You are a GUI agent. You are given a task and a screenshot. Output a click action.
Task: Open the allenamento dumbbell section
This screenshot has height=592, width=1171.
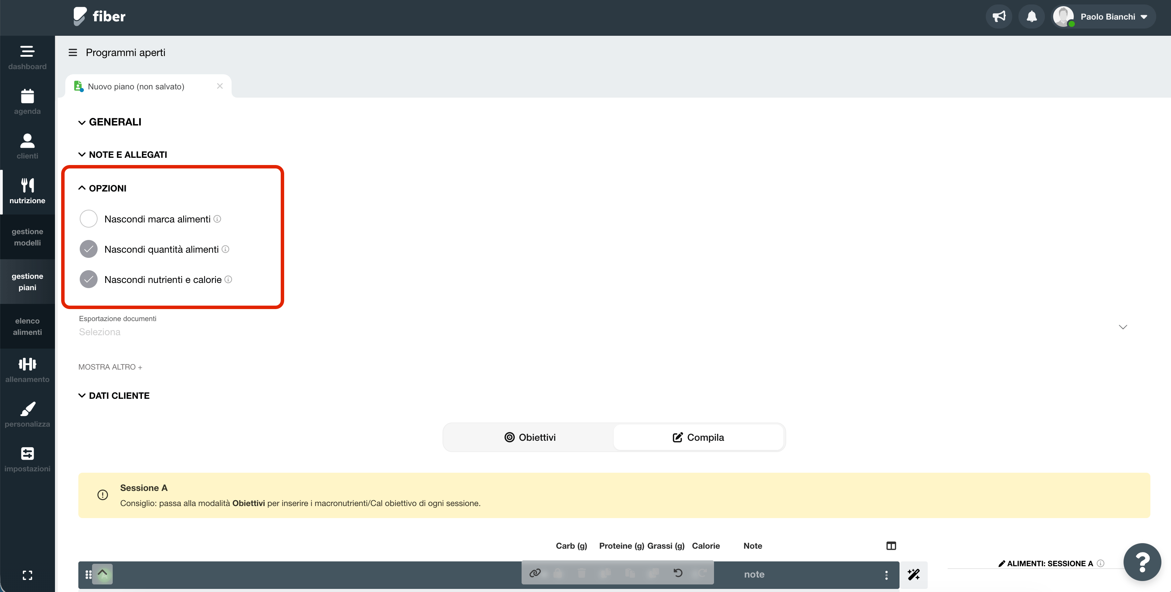click(x=27, y=370)
